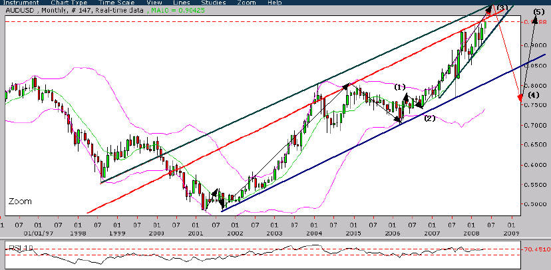Open the Lines menu

point(182,3)
